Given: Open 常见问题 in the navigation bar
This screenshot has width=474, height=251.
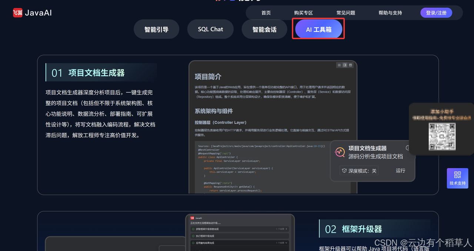Looking at the screenshot, I should pyautogui.click(x=346, y=13).
